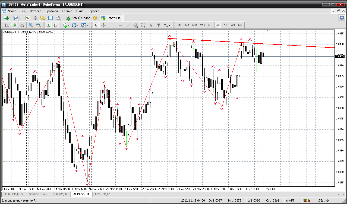Open the arrows objects dropdown
The width and height of the screenshot is (347, 204).
coord(167,25)
